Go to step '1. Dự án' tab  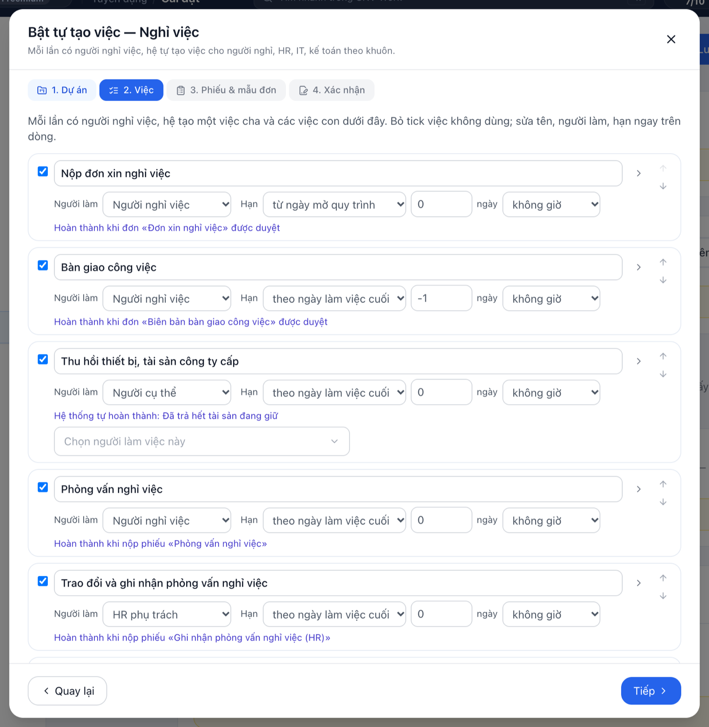(x=62, y=90)
